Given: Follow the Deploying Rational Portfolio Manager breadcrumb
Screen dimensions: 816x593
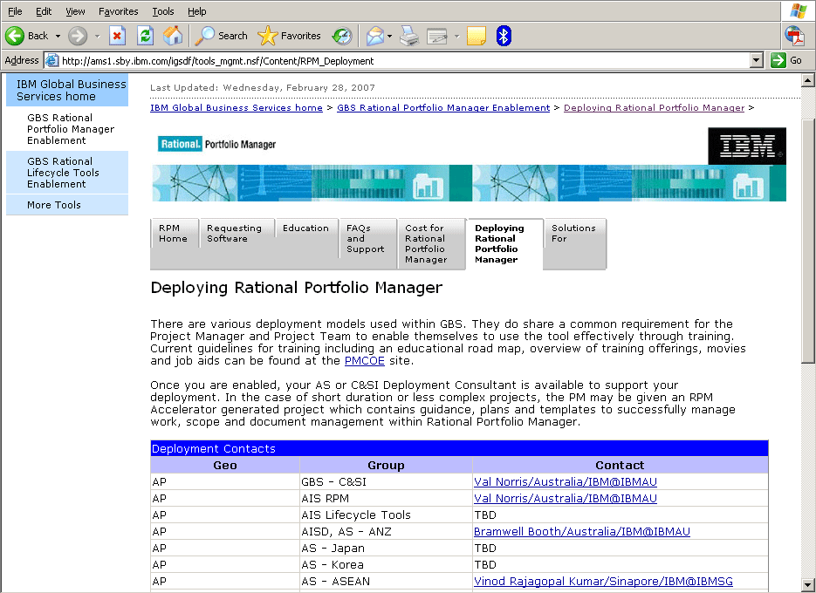Looking at the screenshot, I should click(x=655, y=107).
